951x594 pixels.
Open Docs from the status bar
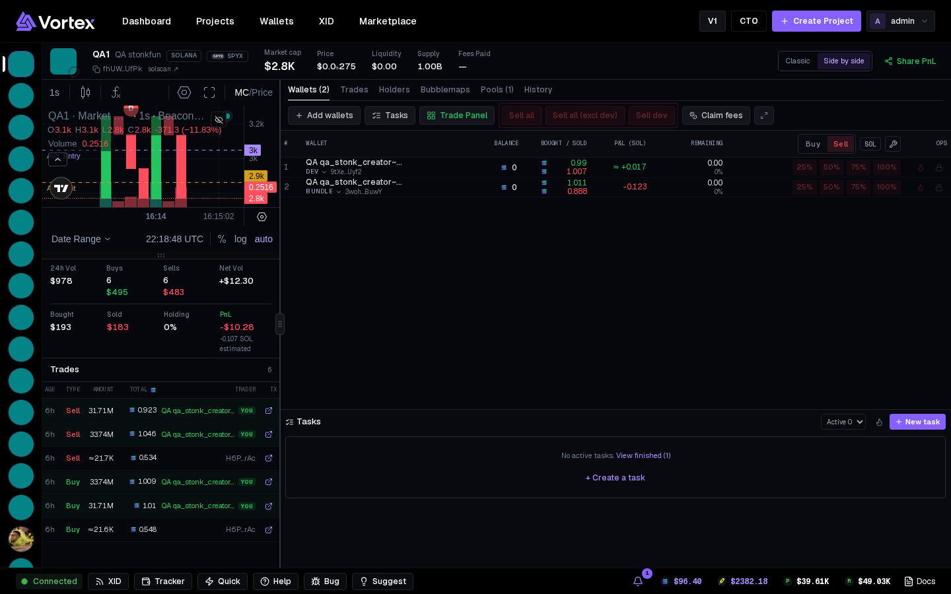tap(920, 581)
